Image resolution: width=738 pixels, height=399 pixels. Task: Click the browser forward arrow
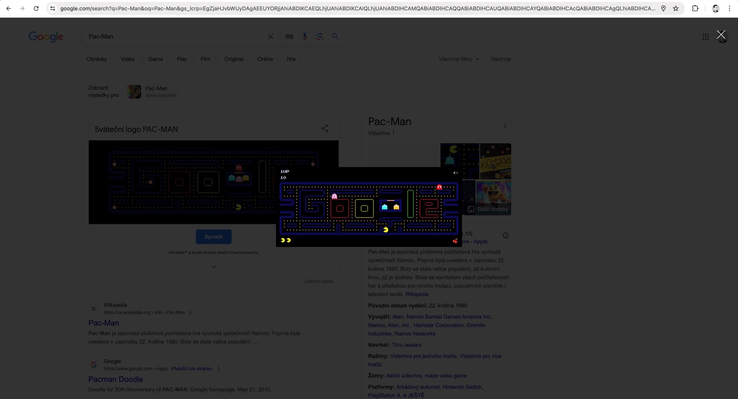tap(22, 8)
